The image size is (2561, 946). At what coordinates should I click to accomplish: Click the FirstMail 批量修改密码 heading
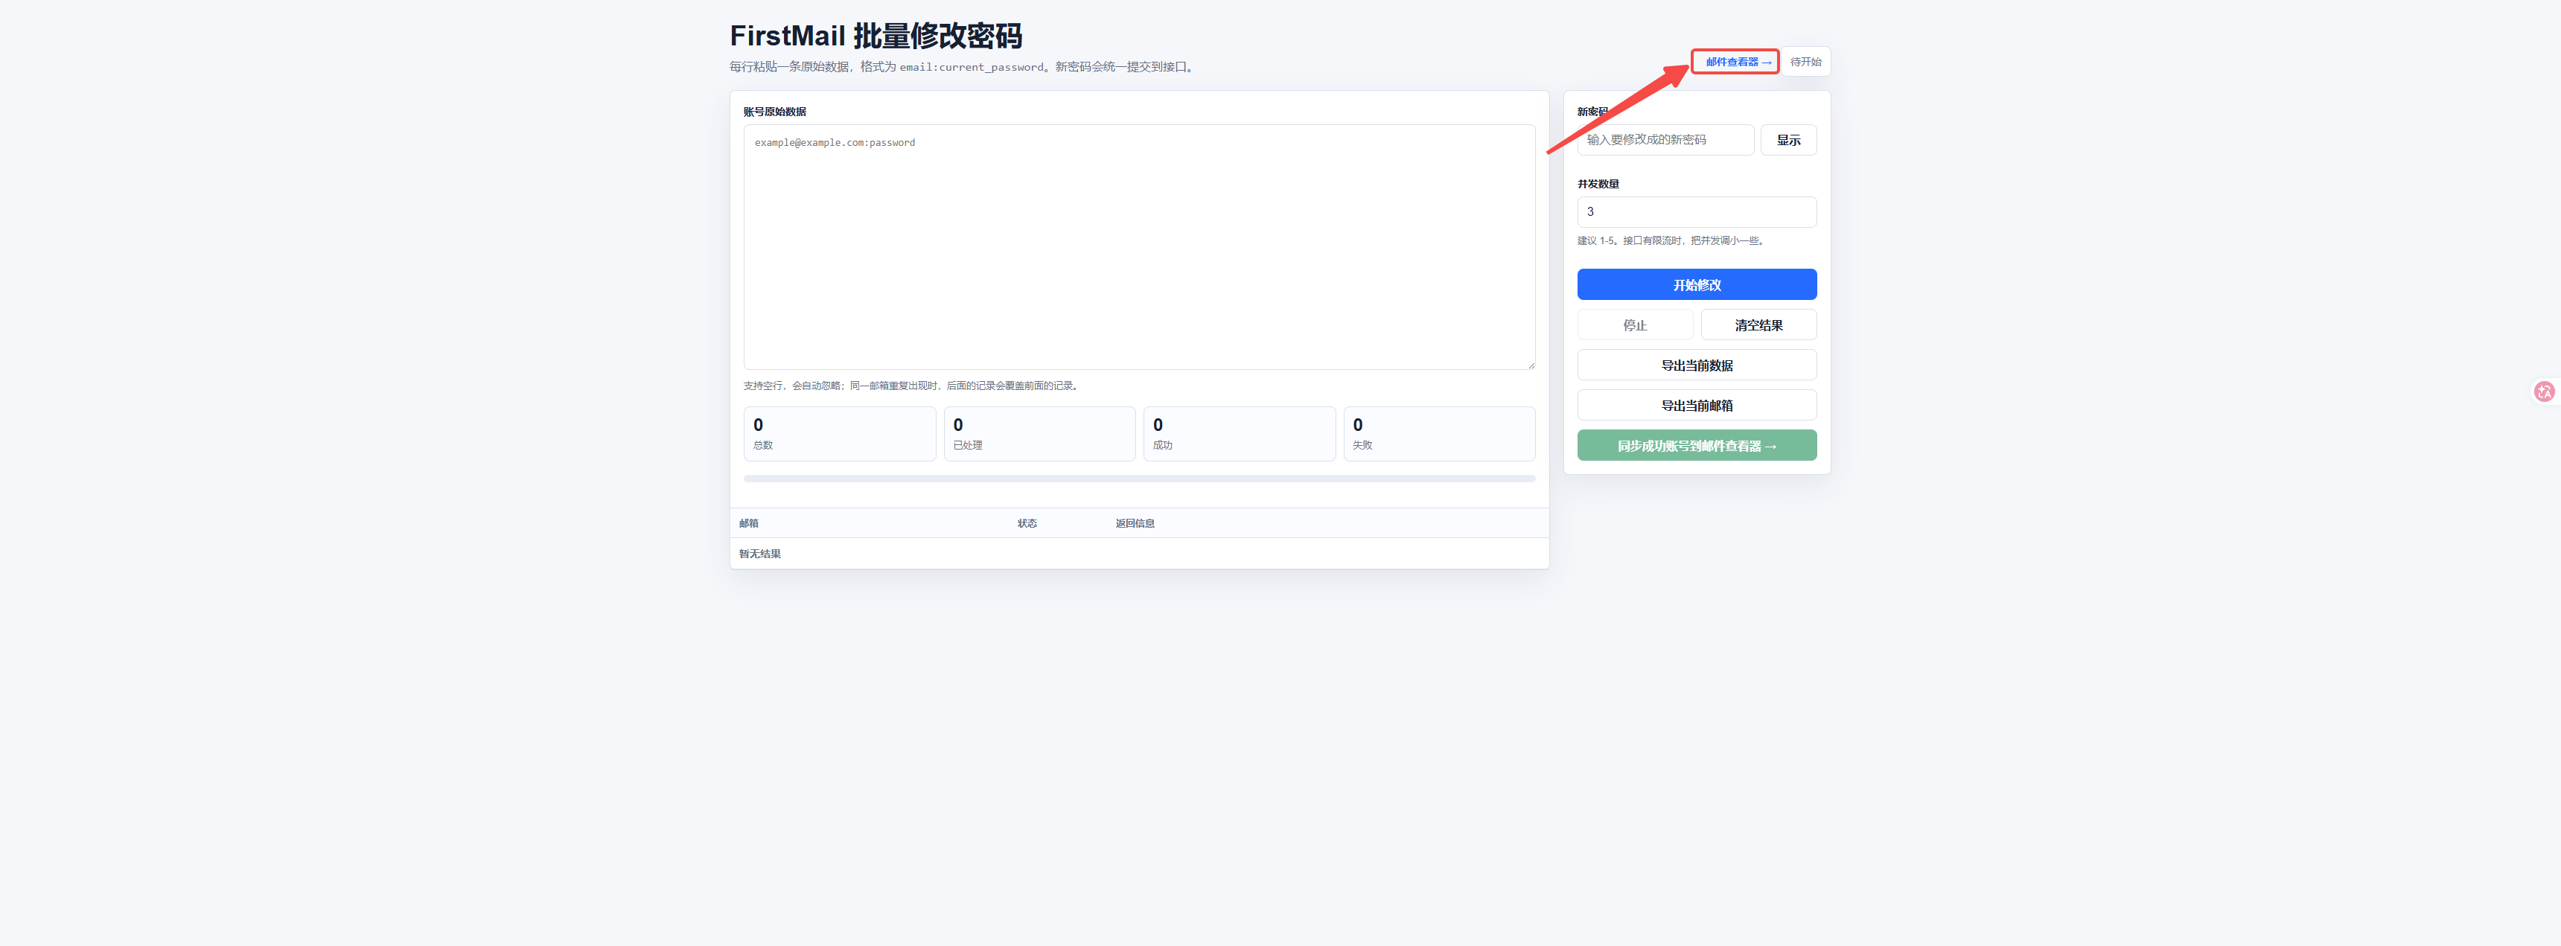[x=876, y=36]
